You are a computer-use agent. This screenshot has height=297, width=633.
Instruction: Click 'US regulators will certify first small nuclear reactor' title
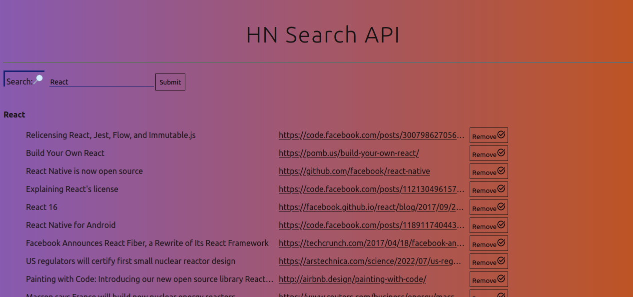[x=131, y=261]
